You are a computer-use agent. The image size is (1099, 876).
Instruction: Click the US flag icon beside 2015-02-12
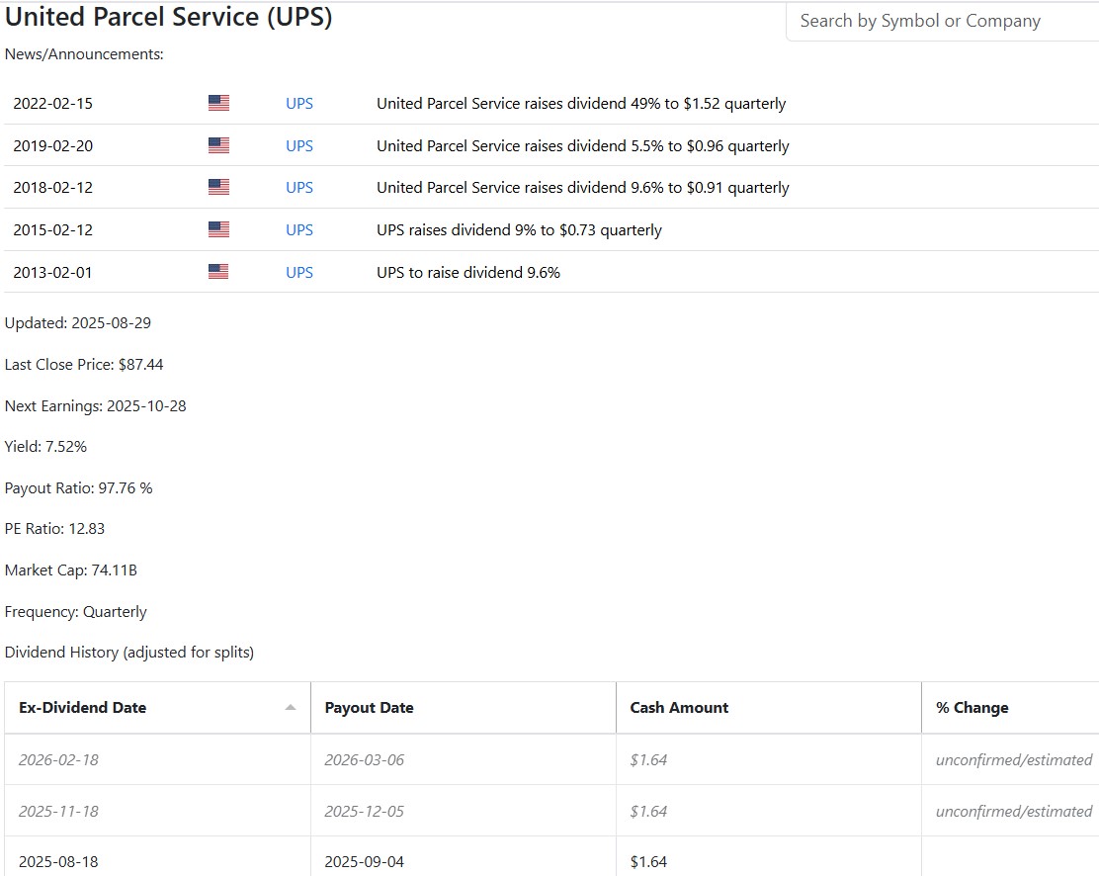tap(218, 229)
